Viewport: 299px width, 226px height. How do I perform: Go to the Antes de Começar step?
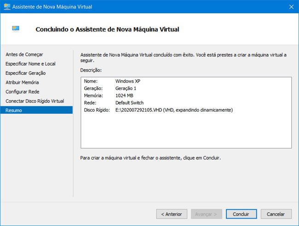(22, 55)
